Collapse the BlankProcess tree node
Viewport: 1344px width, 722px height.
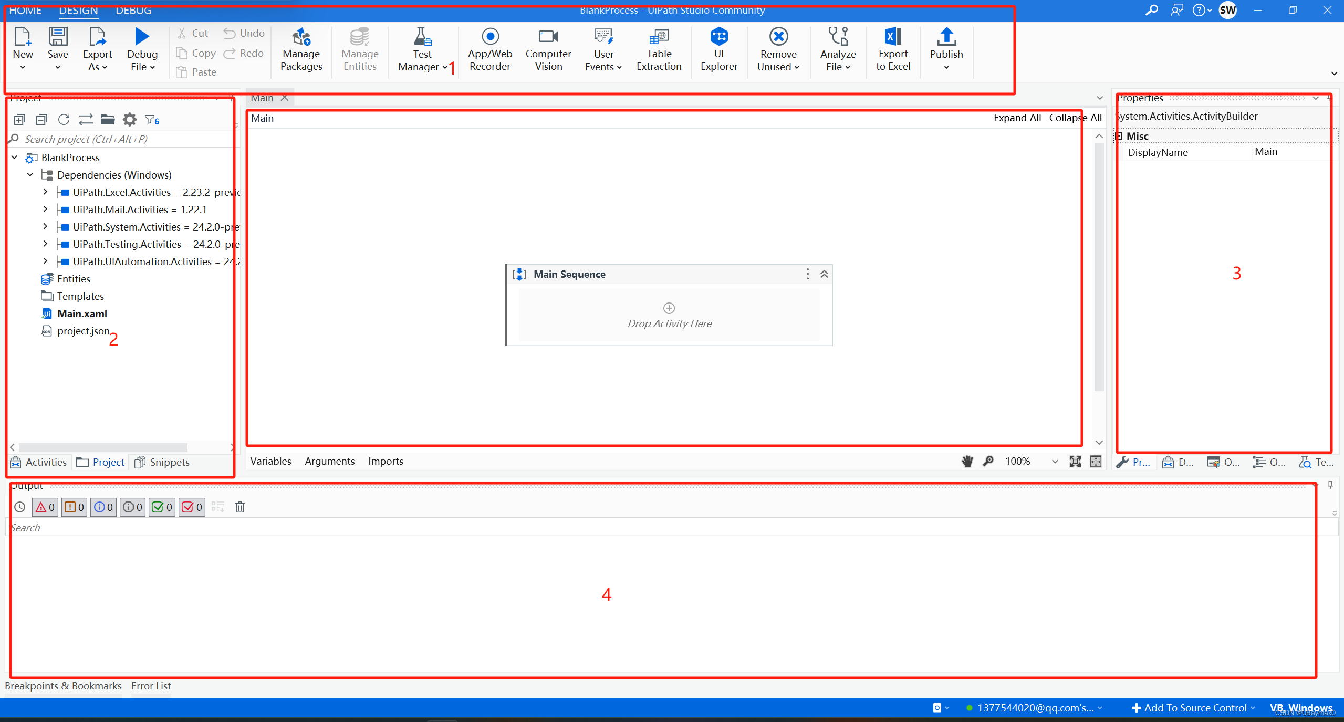click(x=15, y=157)
